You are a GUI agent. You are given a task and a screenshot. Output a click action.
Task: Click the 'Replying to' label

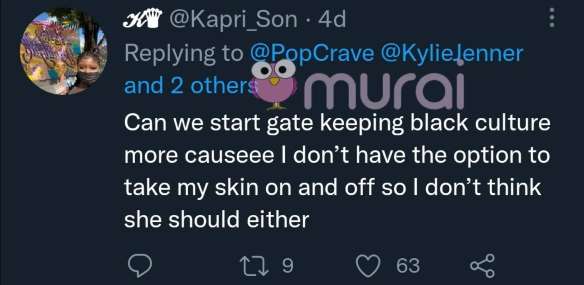point(183,53)
